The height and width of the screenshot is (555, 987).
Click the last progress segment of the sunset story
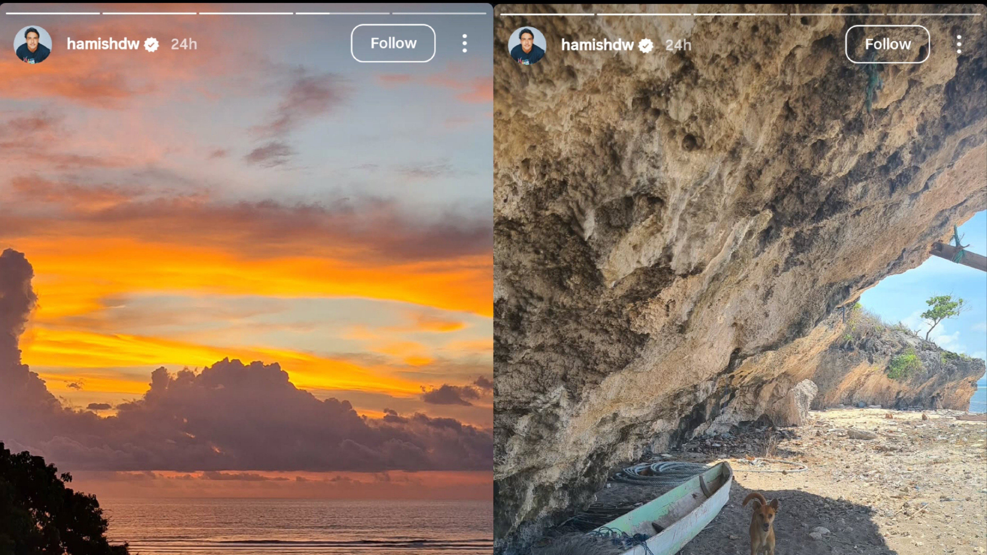click(x=439, y=13)
